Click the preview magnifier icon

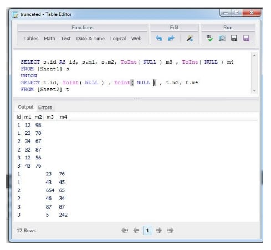click(x=222, y=38)
